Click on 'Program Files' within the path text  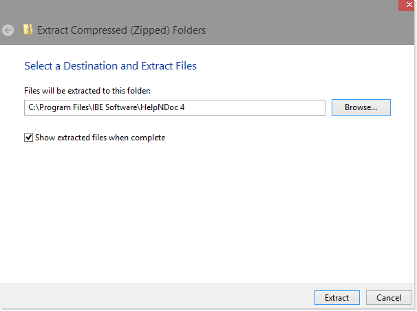[64, 107]
